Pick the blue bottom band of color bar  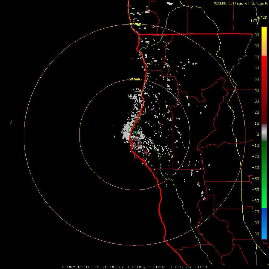[264, 224]
